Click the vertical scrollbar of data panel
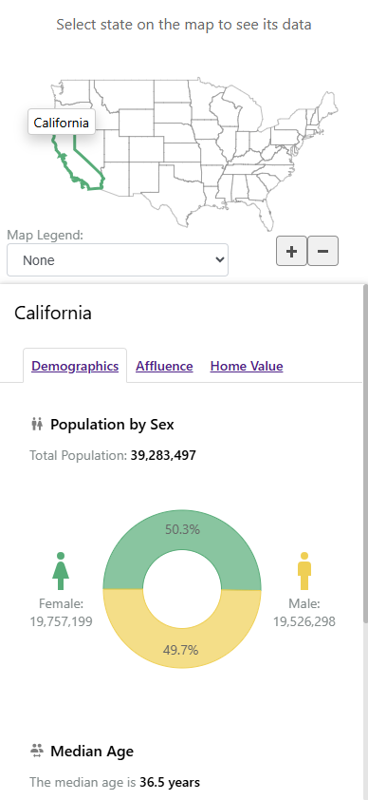 click(365, 454)
